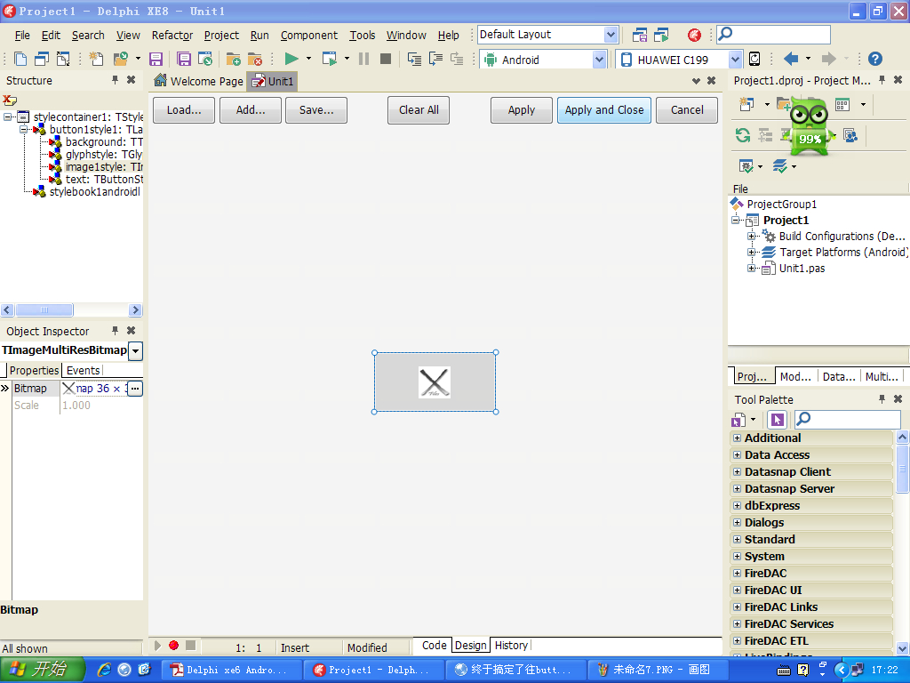This screenshot has height=683, width=910.
Task: Click the Bitmap property ellipsis button
Action: click(x=135, y=389)
